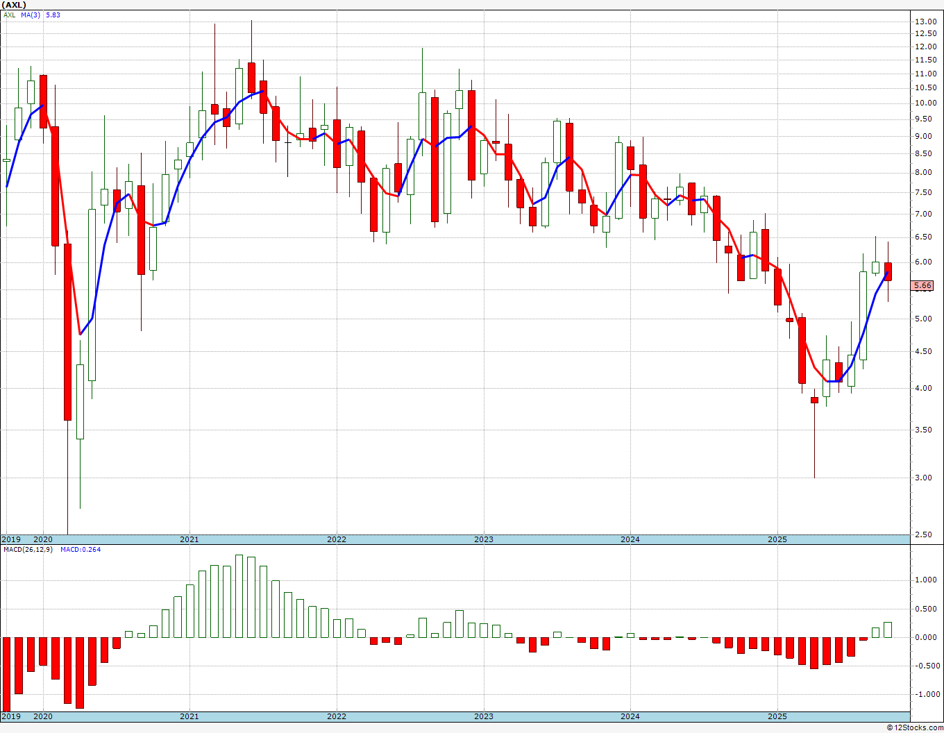Screen dimensions: 944x733
Task: Click the MA(3) indicator label
Action: coord(31,15)
